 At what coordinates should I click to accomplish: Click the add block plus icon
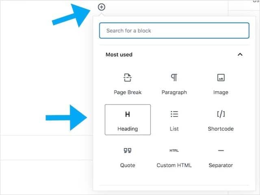click(x=102, y=6)
